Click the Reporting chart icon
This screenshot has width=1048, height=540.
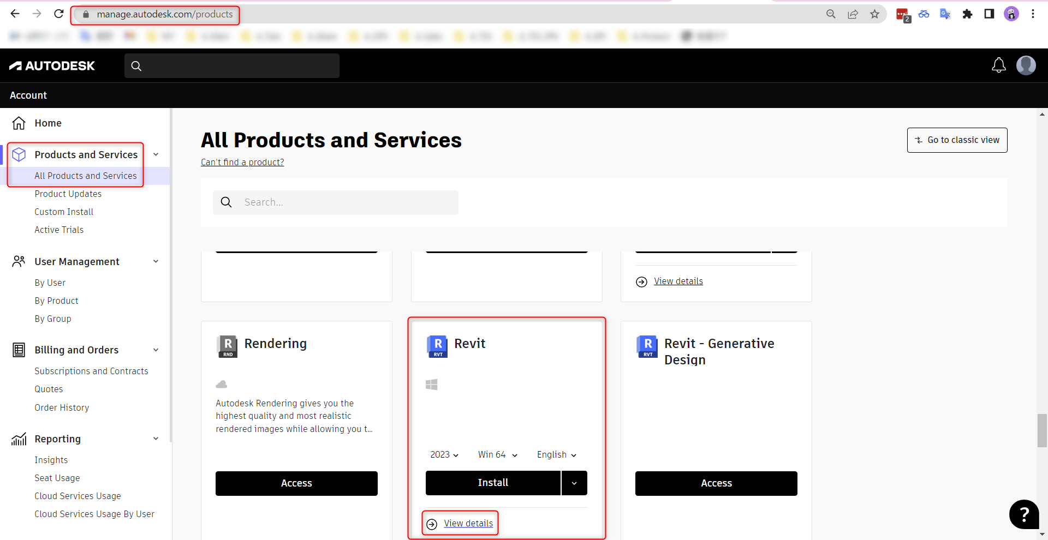tap(19, 439)
